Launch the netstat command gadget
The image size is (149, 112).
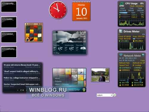(x=9, y=37)
